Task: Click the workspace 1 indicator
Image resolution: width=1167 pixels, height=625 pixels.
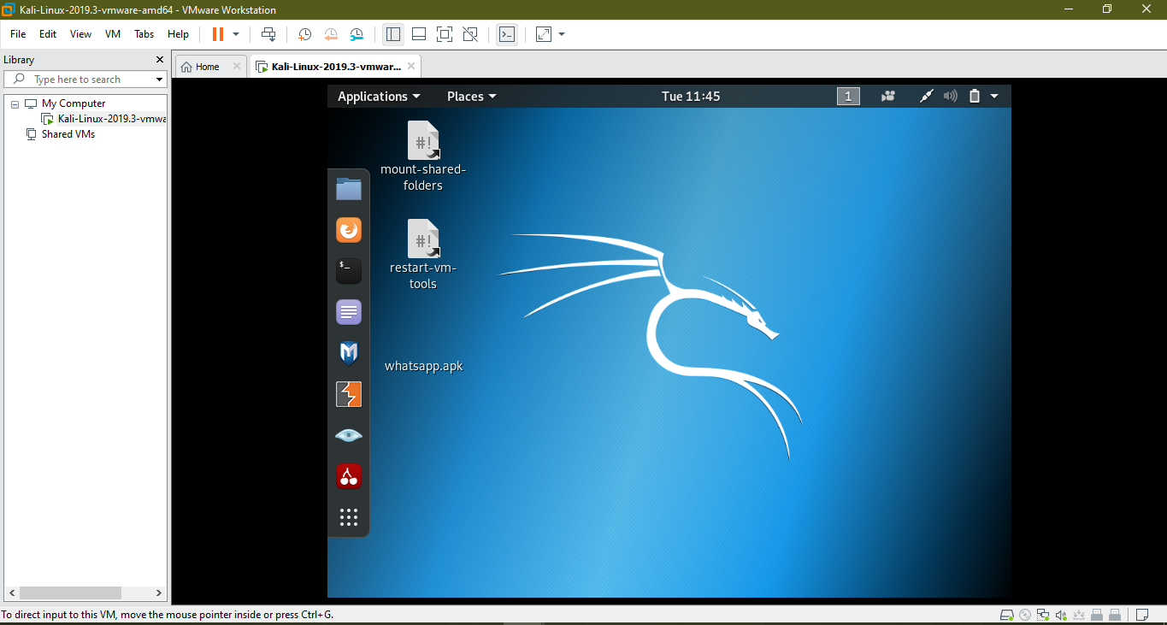Action: [848, 97]
